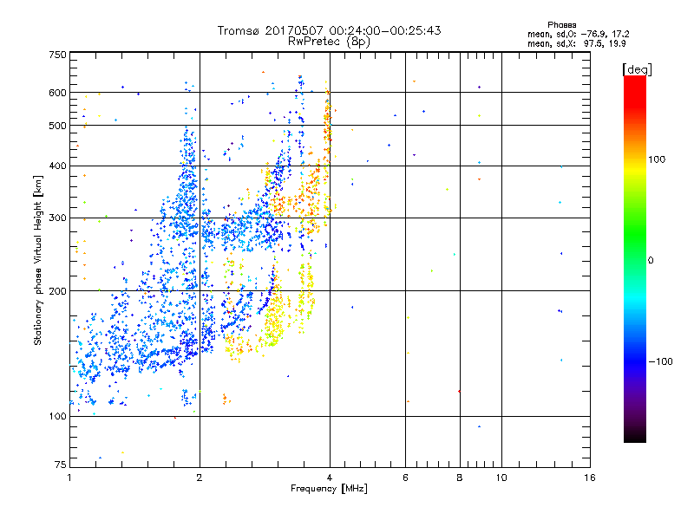Image resolution: width=694 pixels, height=520 pixels.
Task: Click the y-axis tick label '300'
Action: (x=57, y=218)
